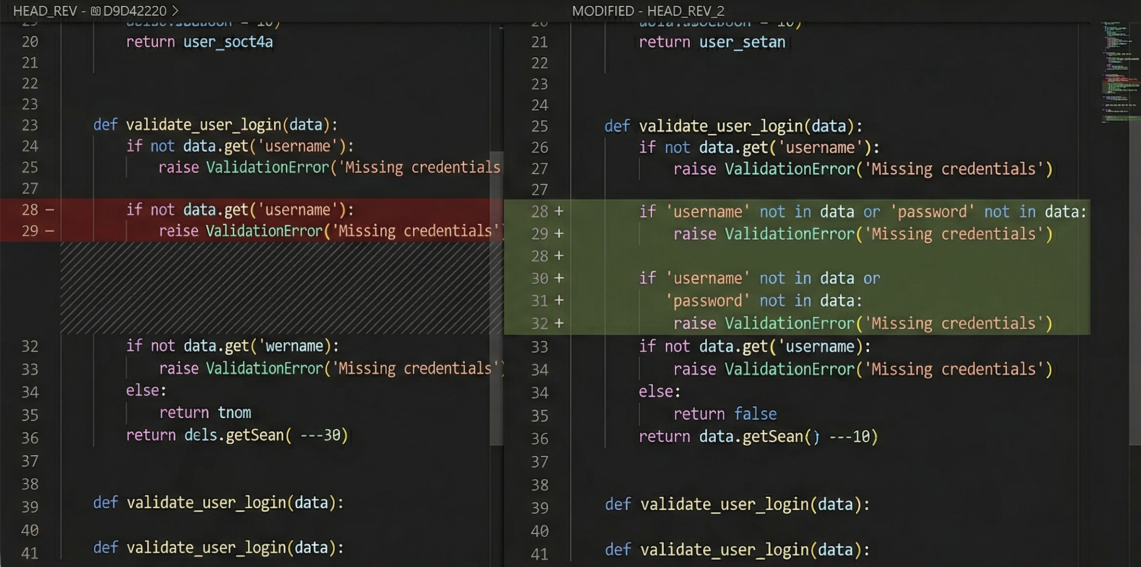Click 'else:' on left line 34
The height and width of the screenshot is (567, 1141).
tap(146, 390)
